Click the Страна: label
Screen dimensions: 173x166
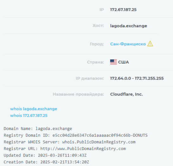[x=95, y=62]
